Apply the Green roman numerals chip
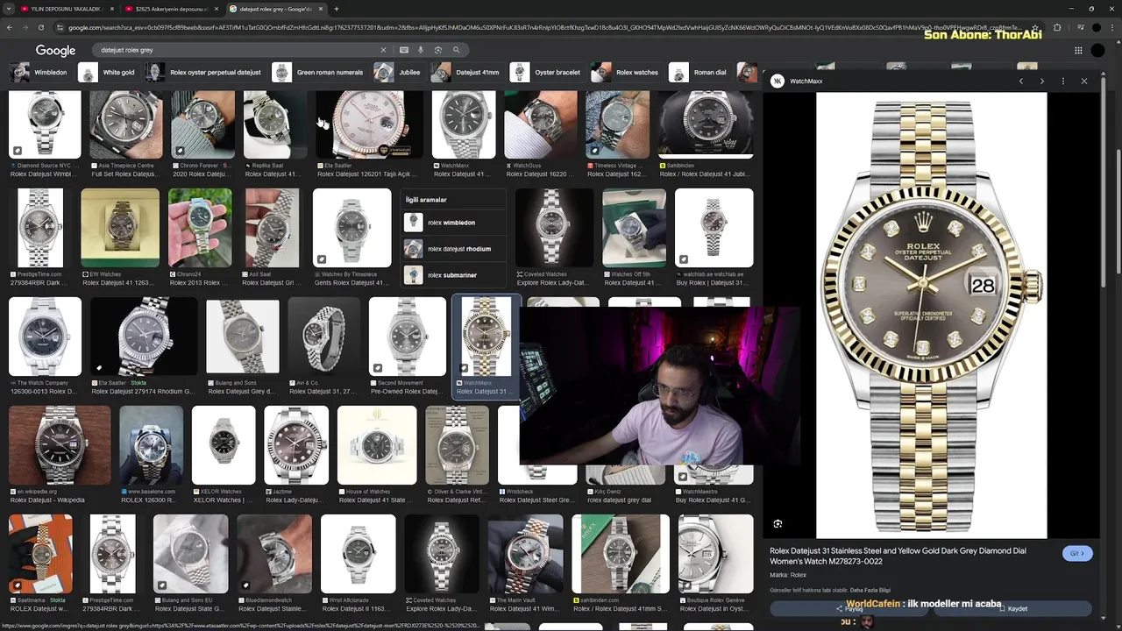This screenshot has height=631, width=1122. [x=319, y=73]
